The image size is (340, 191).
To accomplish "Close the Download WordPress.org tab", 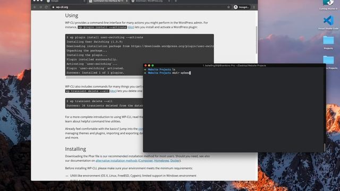I will (169, 1).
